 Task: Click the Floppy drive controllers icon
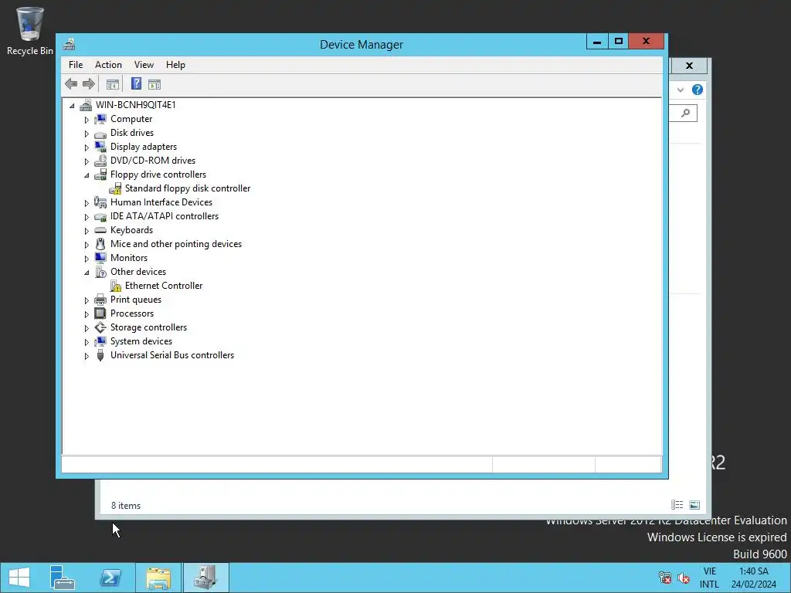[100, 175]
